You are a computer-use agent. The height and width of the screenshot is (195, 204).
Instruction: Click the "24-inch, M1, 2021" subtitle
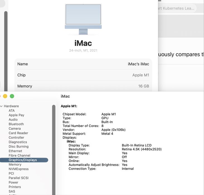tap(83, 50)
